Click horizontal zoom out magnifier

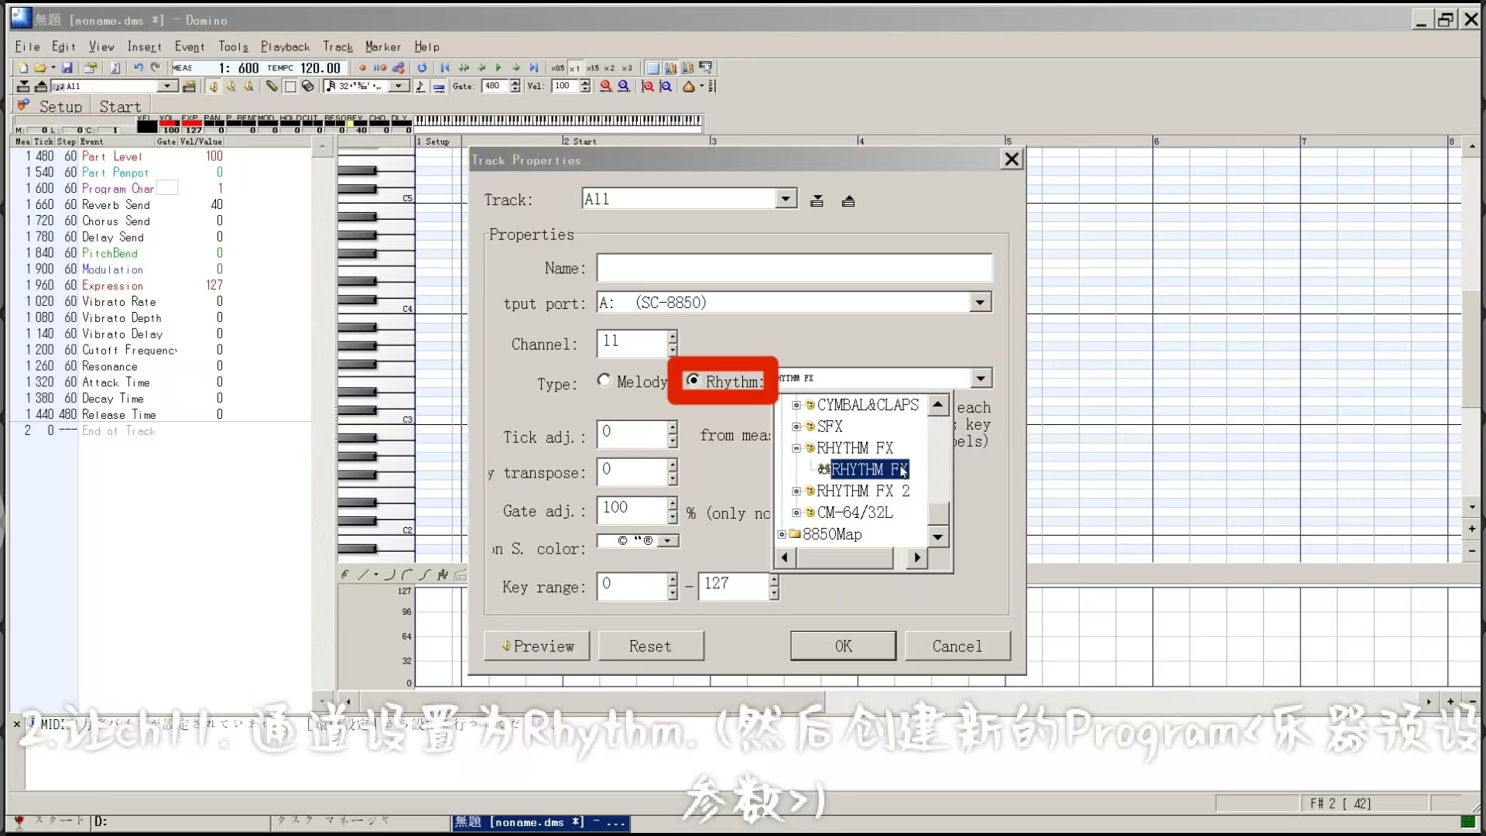pos(624,87)
